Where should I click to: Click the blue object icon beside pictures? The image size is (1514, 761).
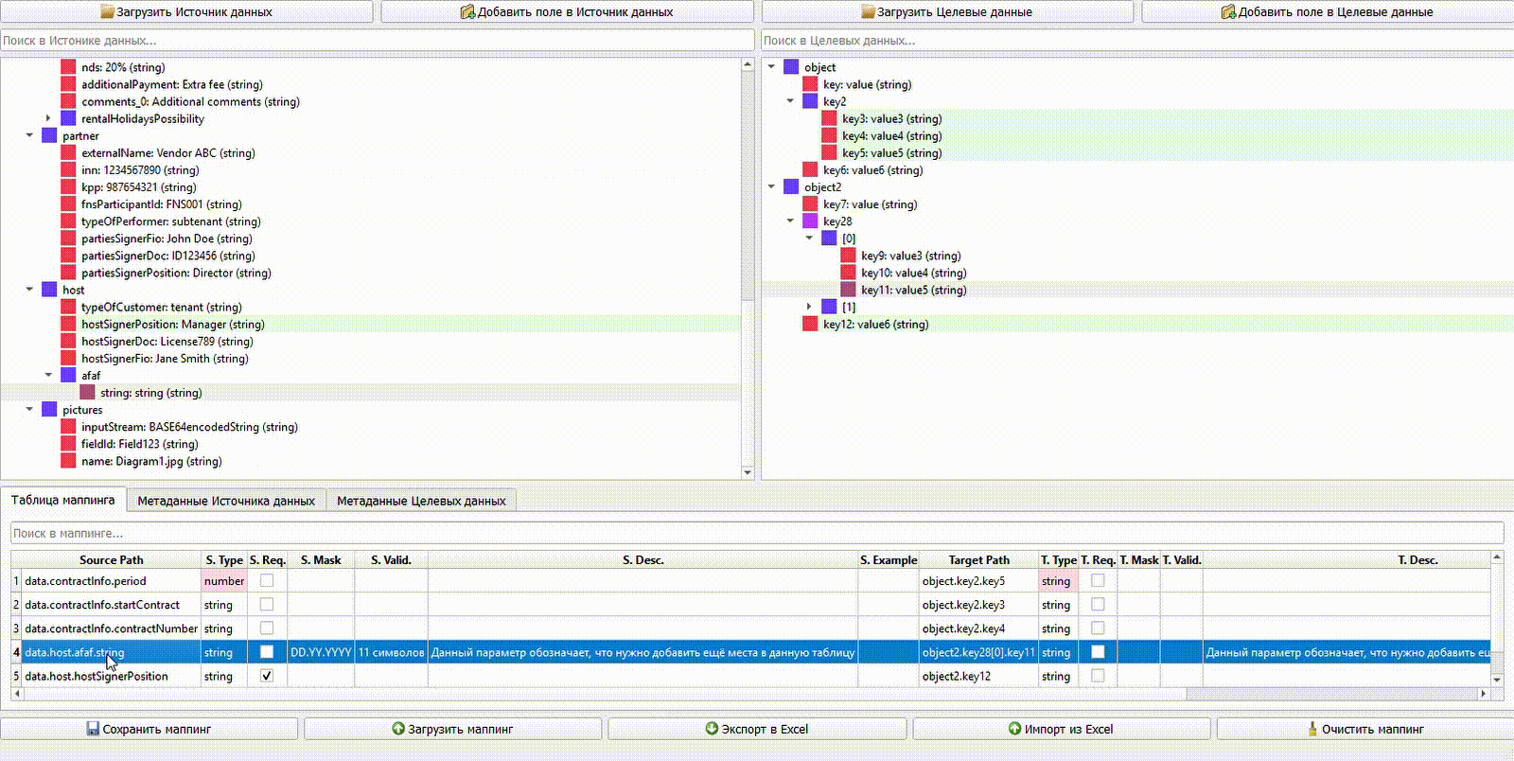(x=49, y=410)
